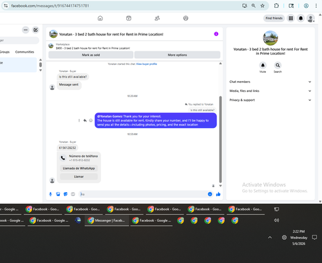Open the Chrome profile icon
This screenshot has height=263, width=322.
click(306, 6)
